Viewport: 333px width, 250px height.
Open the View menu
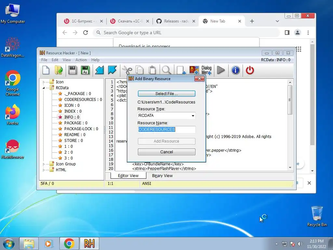click(x=67, y=60)
